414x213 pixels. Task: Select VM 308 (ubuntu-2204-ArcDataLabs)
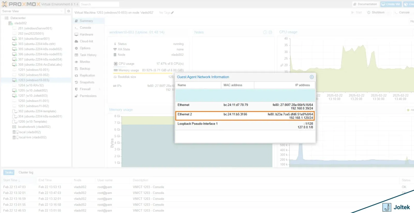point(40,65)
